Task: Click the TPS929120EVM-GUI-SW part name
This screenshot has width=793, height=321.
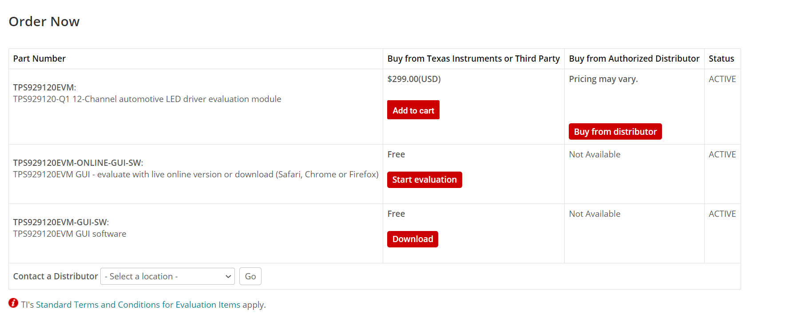Action: coord(61,222)
